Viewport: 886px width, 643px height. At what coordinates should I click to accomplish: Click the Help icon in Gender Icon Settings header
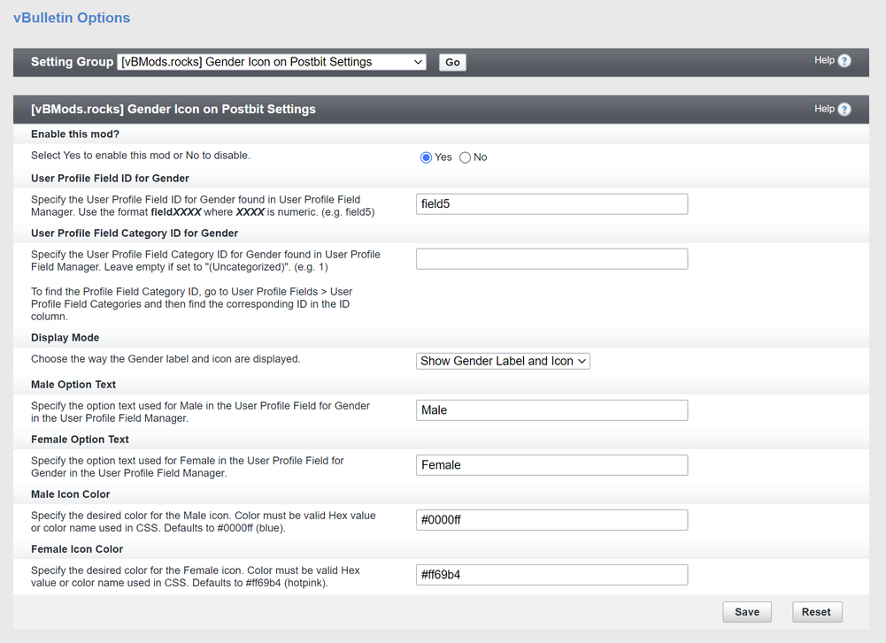(x=844, y=110)
